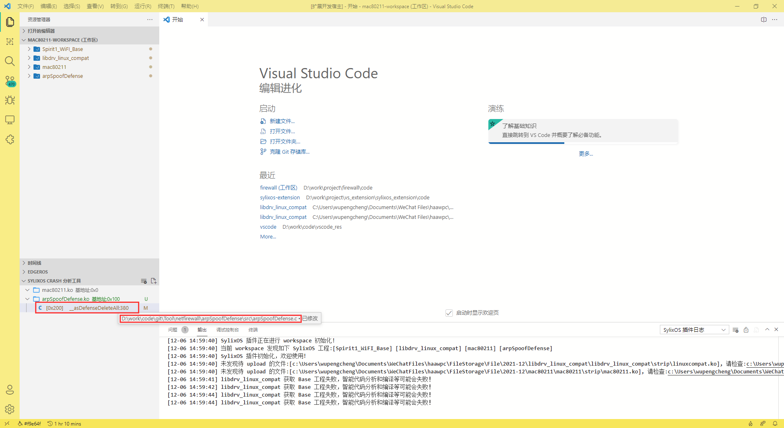Screen dimensions: 784x428
Task: Open the 帮助(H) menu
Action: pyautogui.click(x=189, y=6)
